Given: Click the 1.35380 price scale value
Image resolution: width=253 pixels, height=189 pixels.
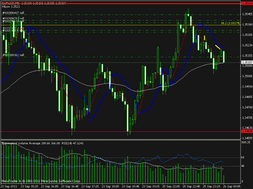Looking at the screenshot, I should click(247, 25).
